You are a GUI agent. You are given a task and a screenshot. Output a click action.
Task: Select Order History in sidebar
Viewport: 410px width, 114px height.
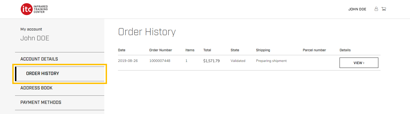tap(43, 73)
